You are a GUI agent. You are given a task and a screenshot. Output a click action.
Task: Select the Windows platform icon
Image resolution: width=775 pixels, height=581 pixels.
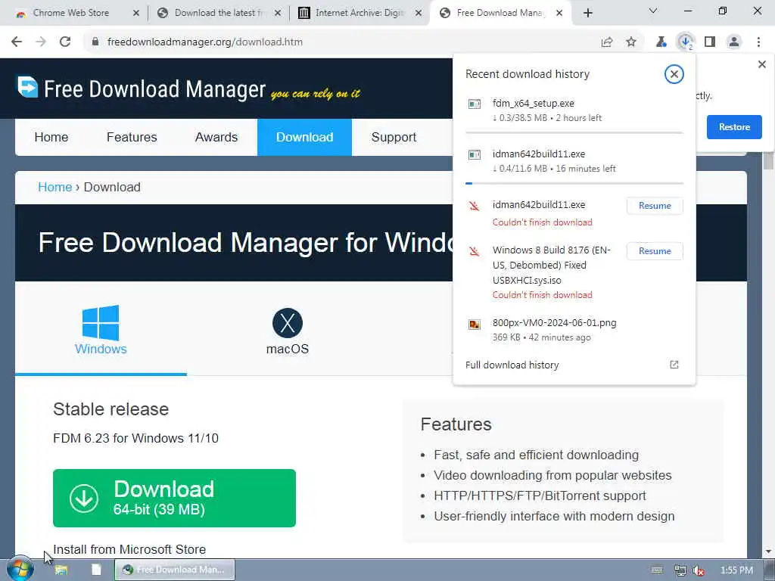coord(101,322)
